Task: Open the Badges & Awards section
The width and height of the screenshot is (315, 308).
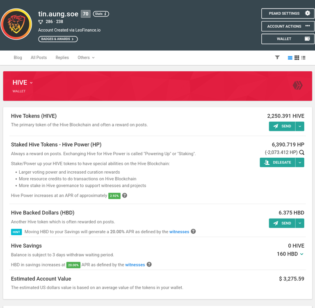Action: (58, 39)
